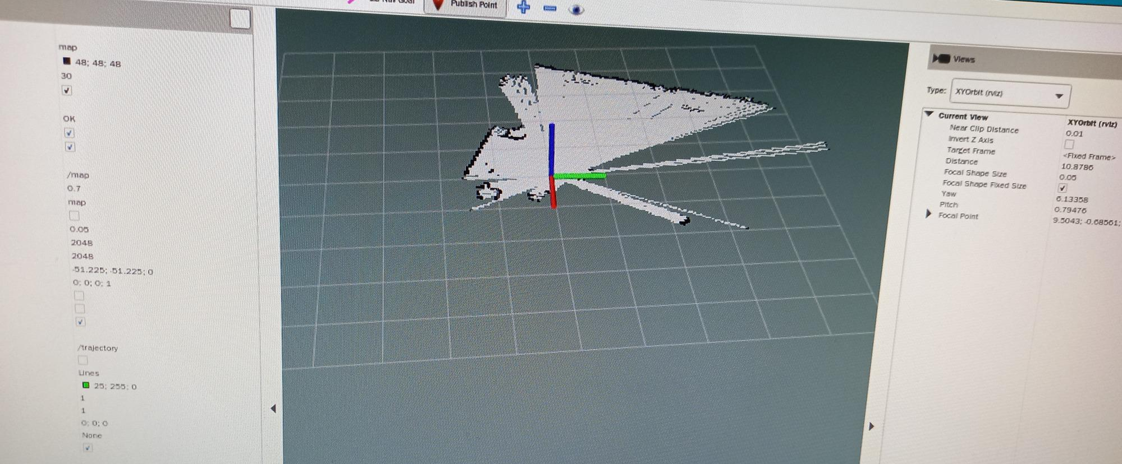Toggle the checkbox beneath None value
This screenshot has width=1122, height=464.
87,448
